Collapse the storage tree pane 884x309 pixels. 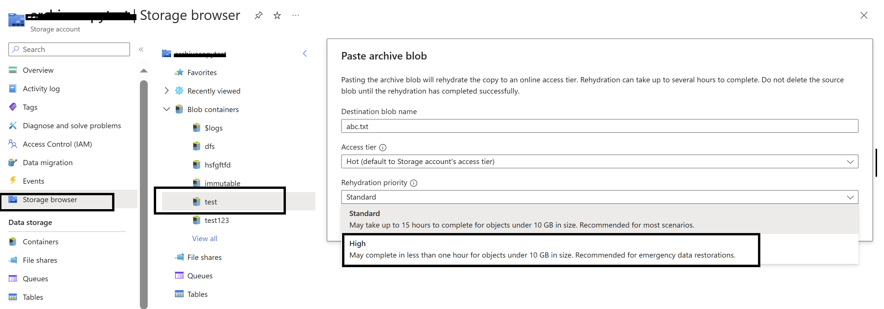point(305,53)
